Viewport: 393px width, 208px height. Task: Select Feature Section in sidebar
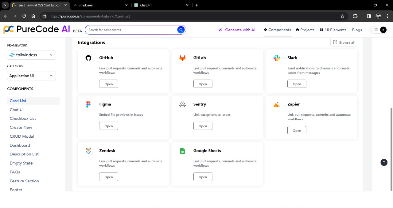coord(24,181)
